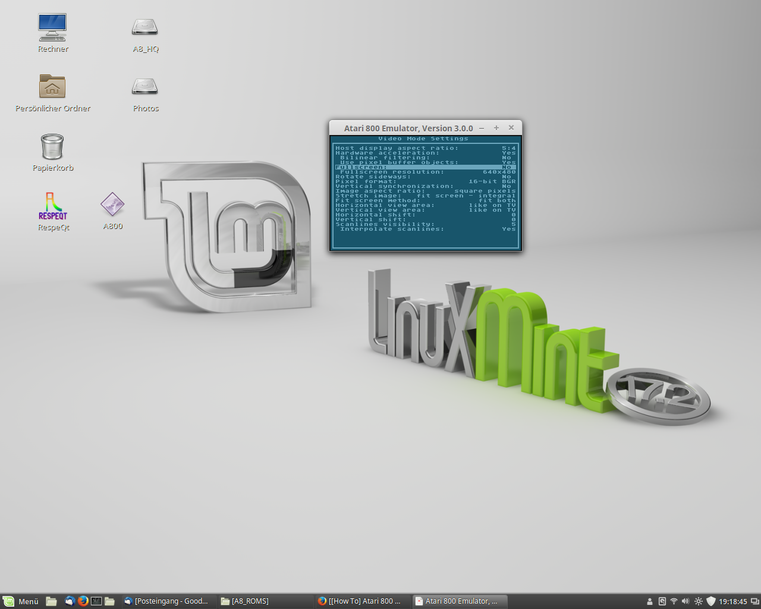
Task: Select the Horizontal shift value row
Action: click(x=426, y=215)
